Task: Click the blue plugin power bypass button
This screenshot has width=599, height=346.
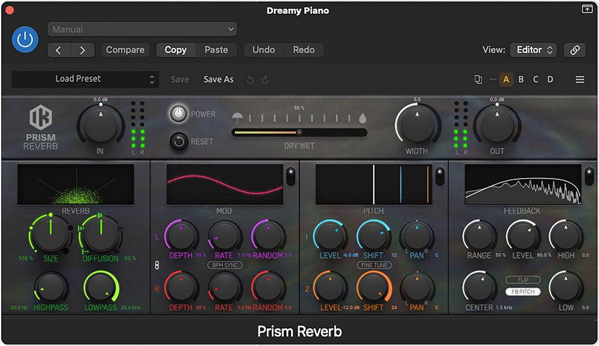Action: coord(25,40)
